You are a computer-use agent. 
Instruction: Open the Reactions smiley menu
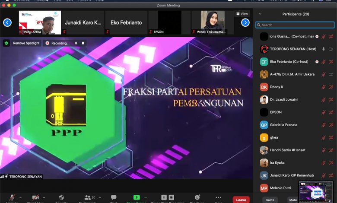tap(197, 197)
